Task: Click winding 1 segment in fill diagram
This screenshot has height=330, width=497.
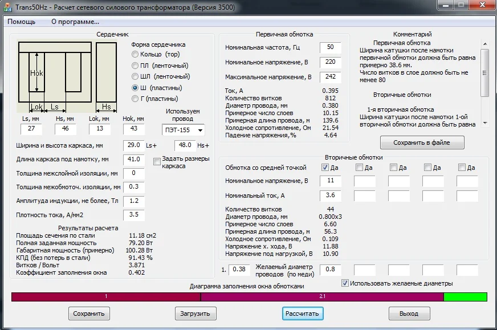Action: point(106,297)
